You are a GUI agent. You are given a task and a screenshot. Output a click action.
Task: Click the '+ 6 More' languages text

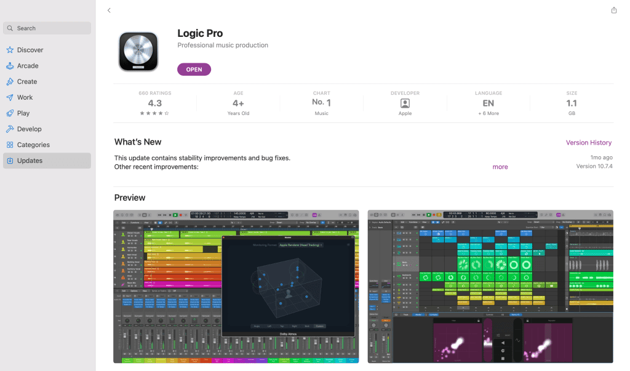[x=488, y=113]
